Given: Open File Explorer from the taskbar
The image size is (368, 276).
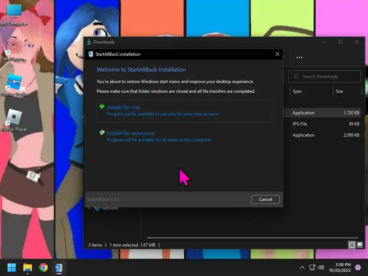Looking at the screenshot, I should 27,267.
